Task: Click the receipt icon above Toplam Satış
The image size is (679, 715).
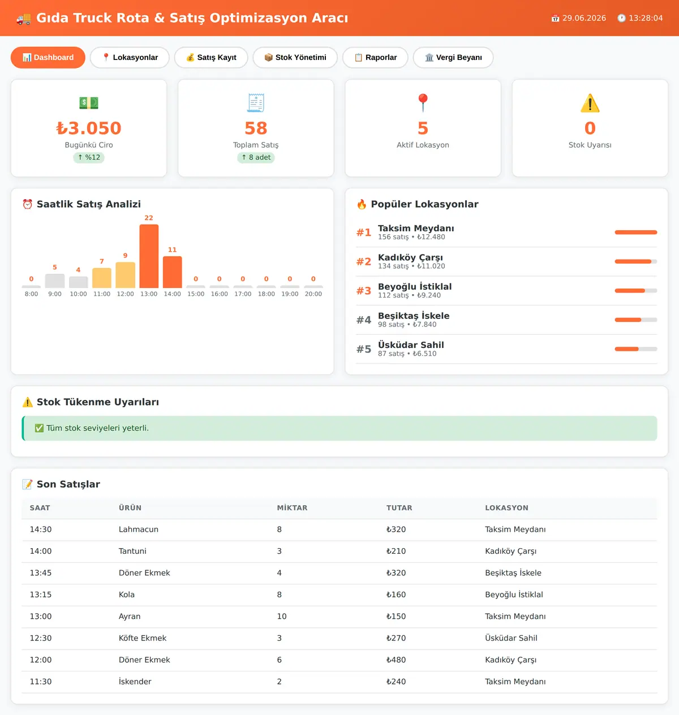Action: (x=256, y=103)
